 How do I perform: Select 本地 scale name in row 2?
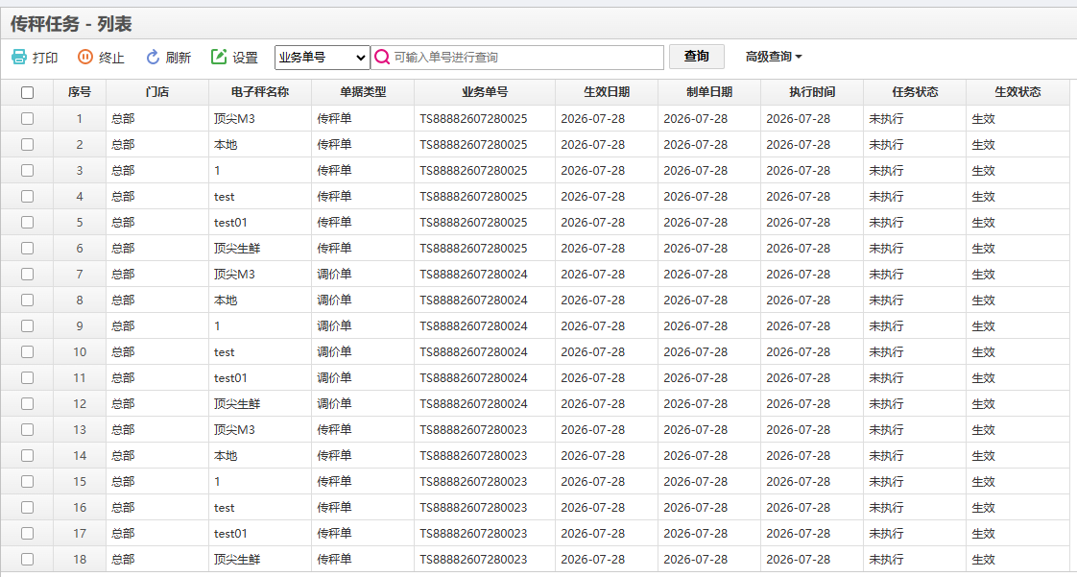click(x=226, y=145)
